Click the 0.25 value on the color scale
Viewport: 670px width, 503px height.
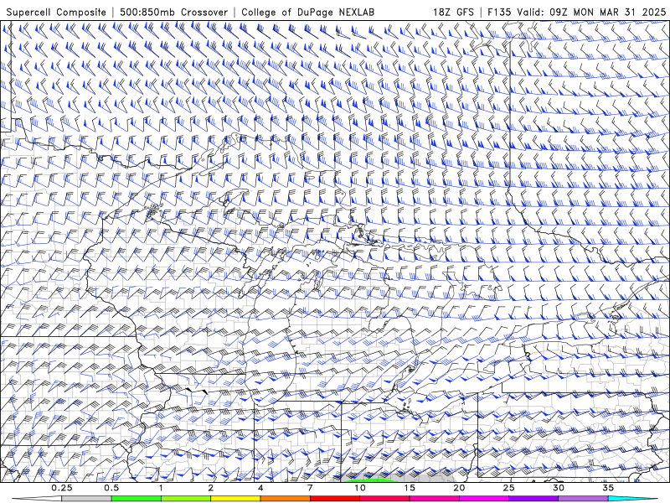62,488
